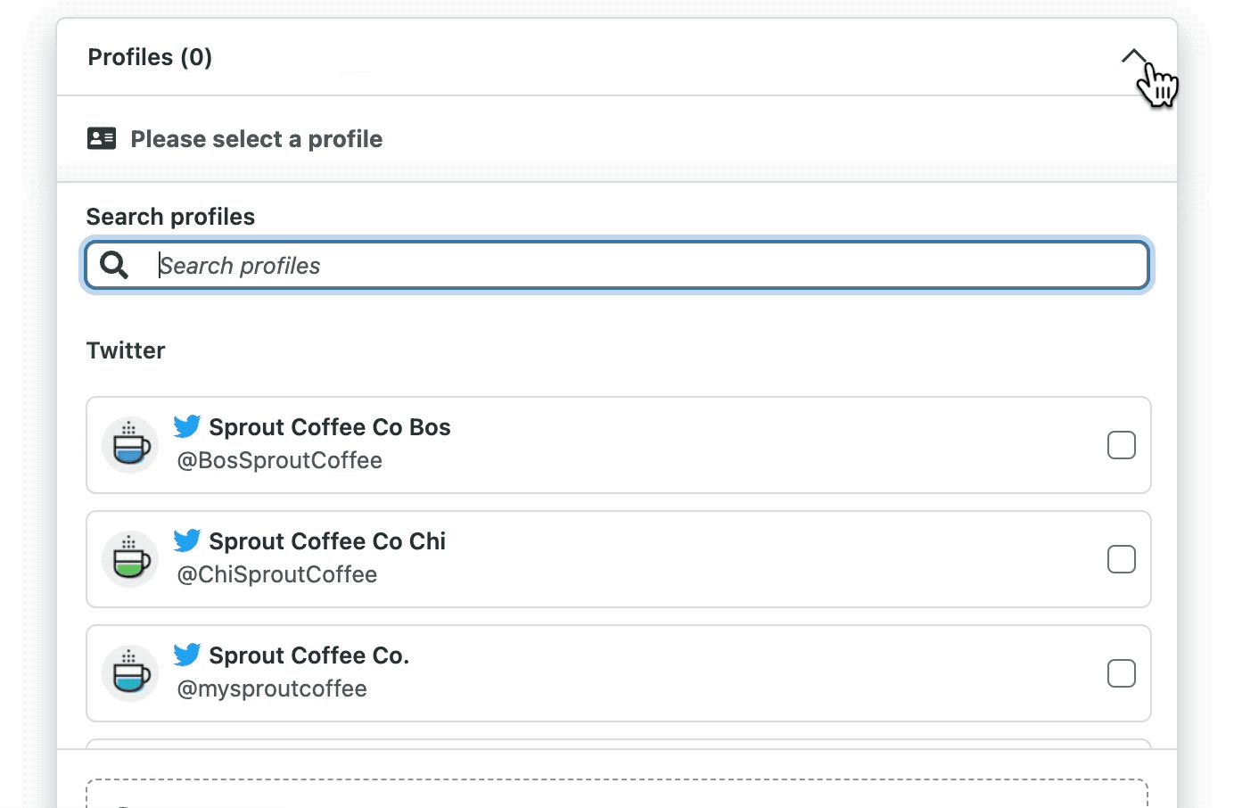Click Twitter bird icon beside Sprout Coffee Co Chi

(187, 540)
